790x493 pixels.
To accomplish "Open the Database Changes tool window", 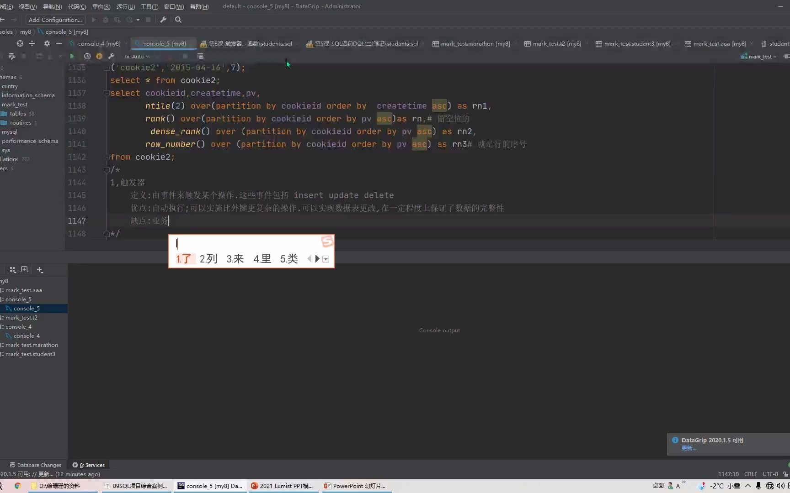I will 35,465.
